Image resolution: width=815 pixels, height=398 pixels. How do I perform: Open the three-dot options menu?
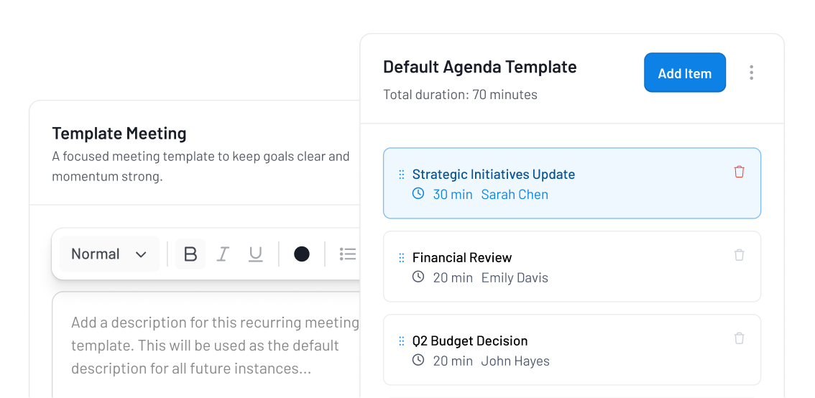[751, 73]
